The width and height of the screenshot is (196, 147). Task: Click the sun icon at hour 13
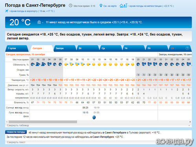click(99, 64)
